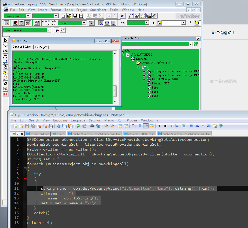Toggle the spell check ABC icon

point(221,126)
